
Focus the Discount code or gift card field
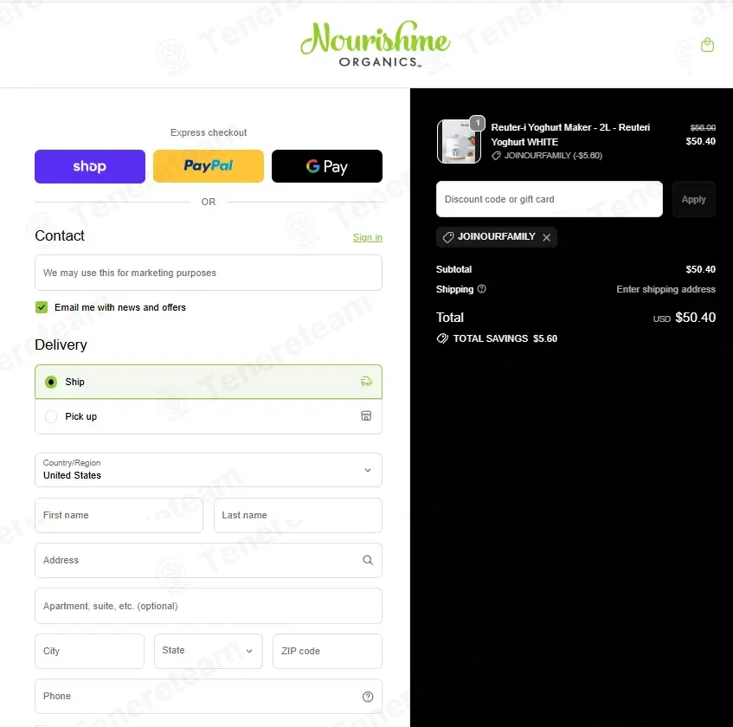[550, 199]
